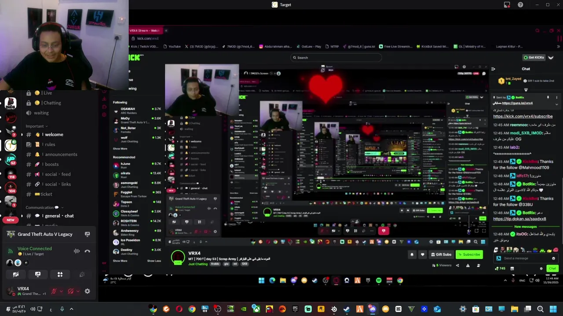The image size is (563, 316).
Task: Open Kick channel points shop icon
Action: [512, 269]
